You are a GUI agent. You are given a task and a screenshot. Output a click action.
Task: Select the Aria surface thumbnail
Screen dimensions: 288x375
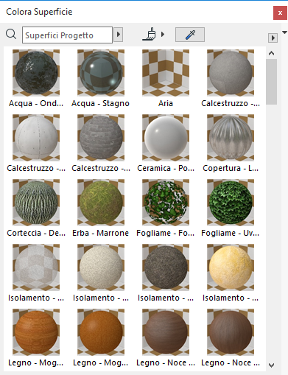166,73
